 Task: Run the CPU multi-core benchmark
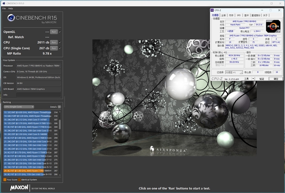tap(53, 42)
